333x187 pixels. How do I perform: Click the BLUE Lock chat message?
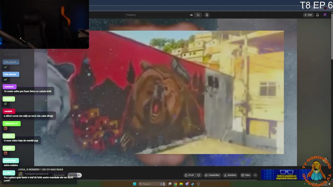pos(39,179)
